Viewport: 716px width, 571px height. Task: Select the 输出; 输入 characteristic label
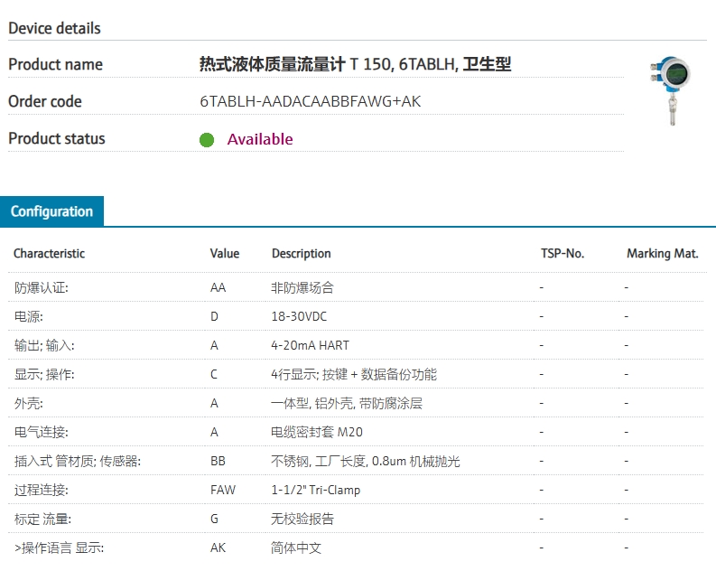click(44, 345)
